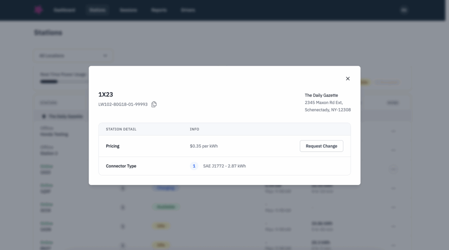Click The Daily Gazette location name
The image size is (449, 250).
coord(321,95)
